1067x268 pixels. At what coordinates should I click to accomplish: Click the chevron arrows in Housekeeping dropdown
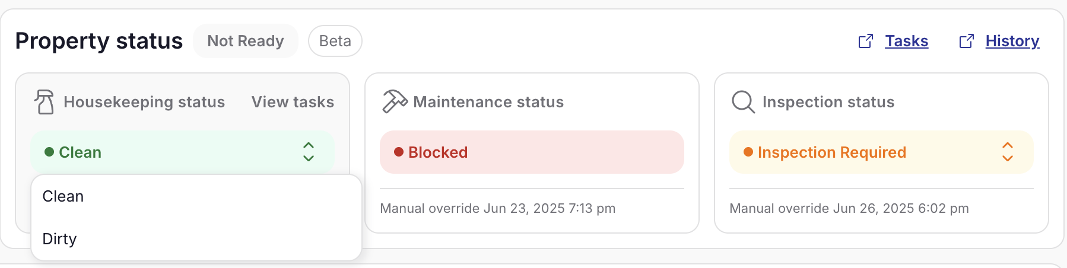click(309, 152)
